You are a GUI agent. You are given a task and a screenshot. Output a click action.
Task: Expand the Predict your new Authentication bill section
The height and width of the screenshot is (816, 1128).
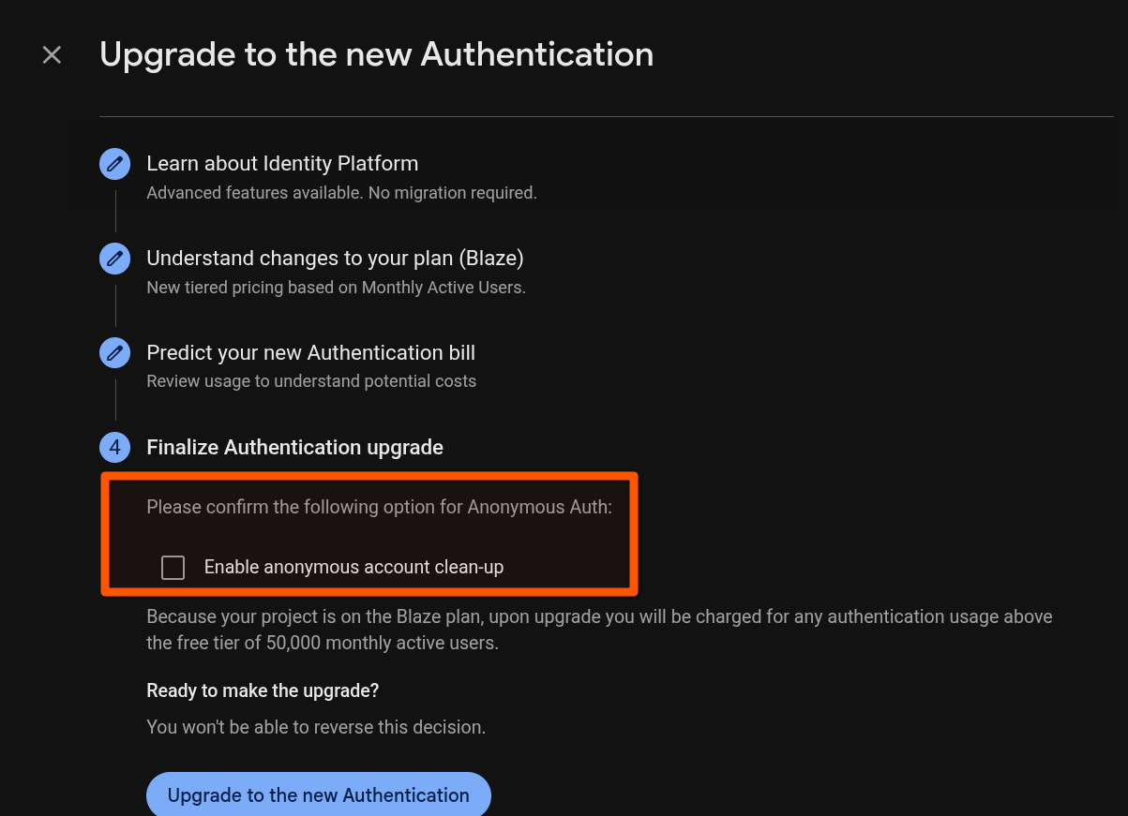(x=310, y=352)
